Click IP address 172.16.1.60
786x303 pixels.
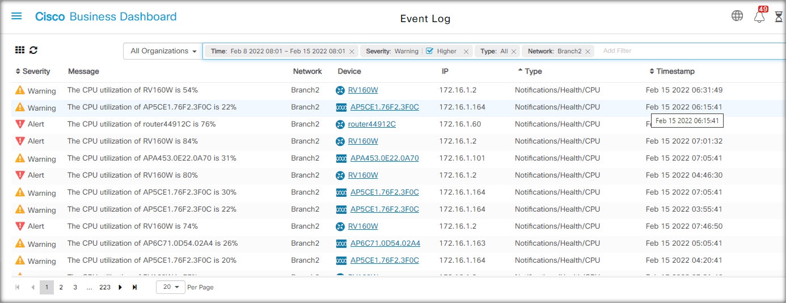tap(460, 124)
